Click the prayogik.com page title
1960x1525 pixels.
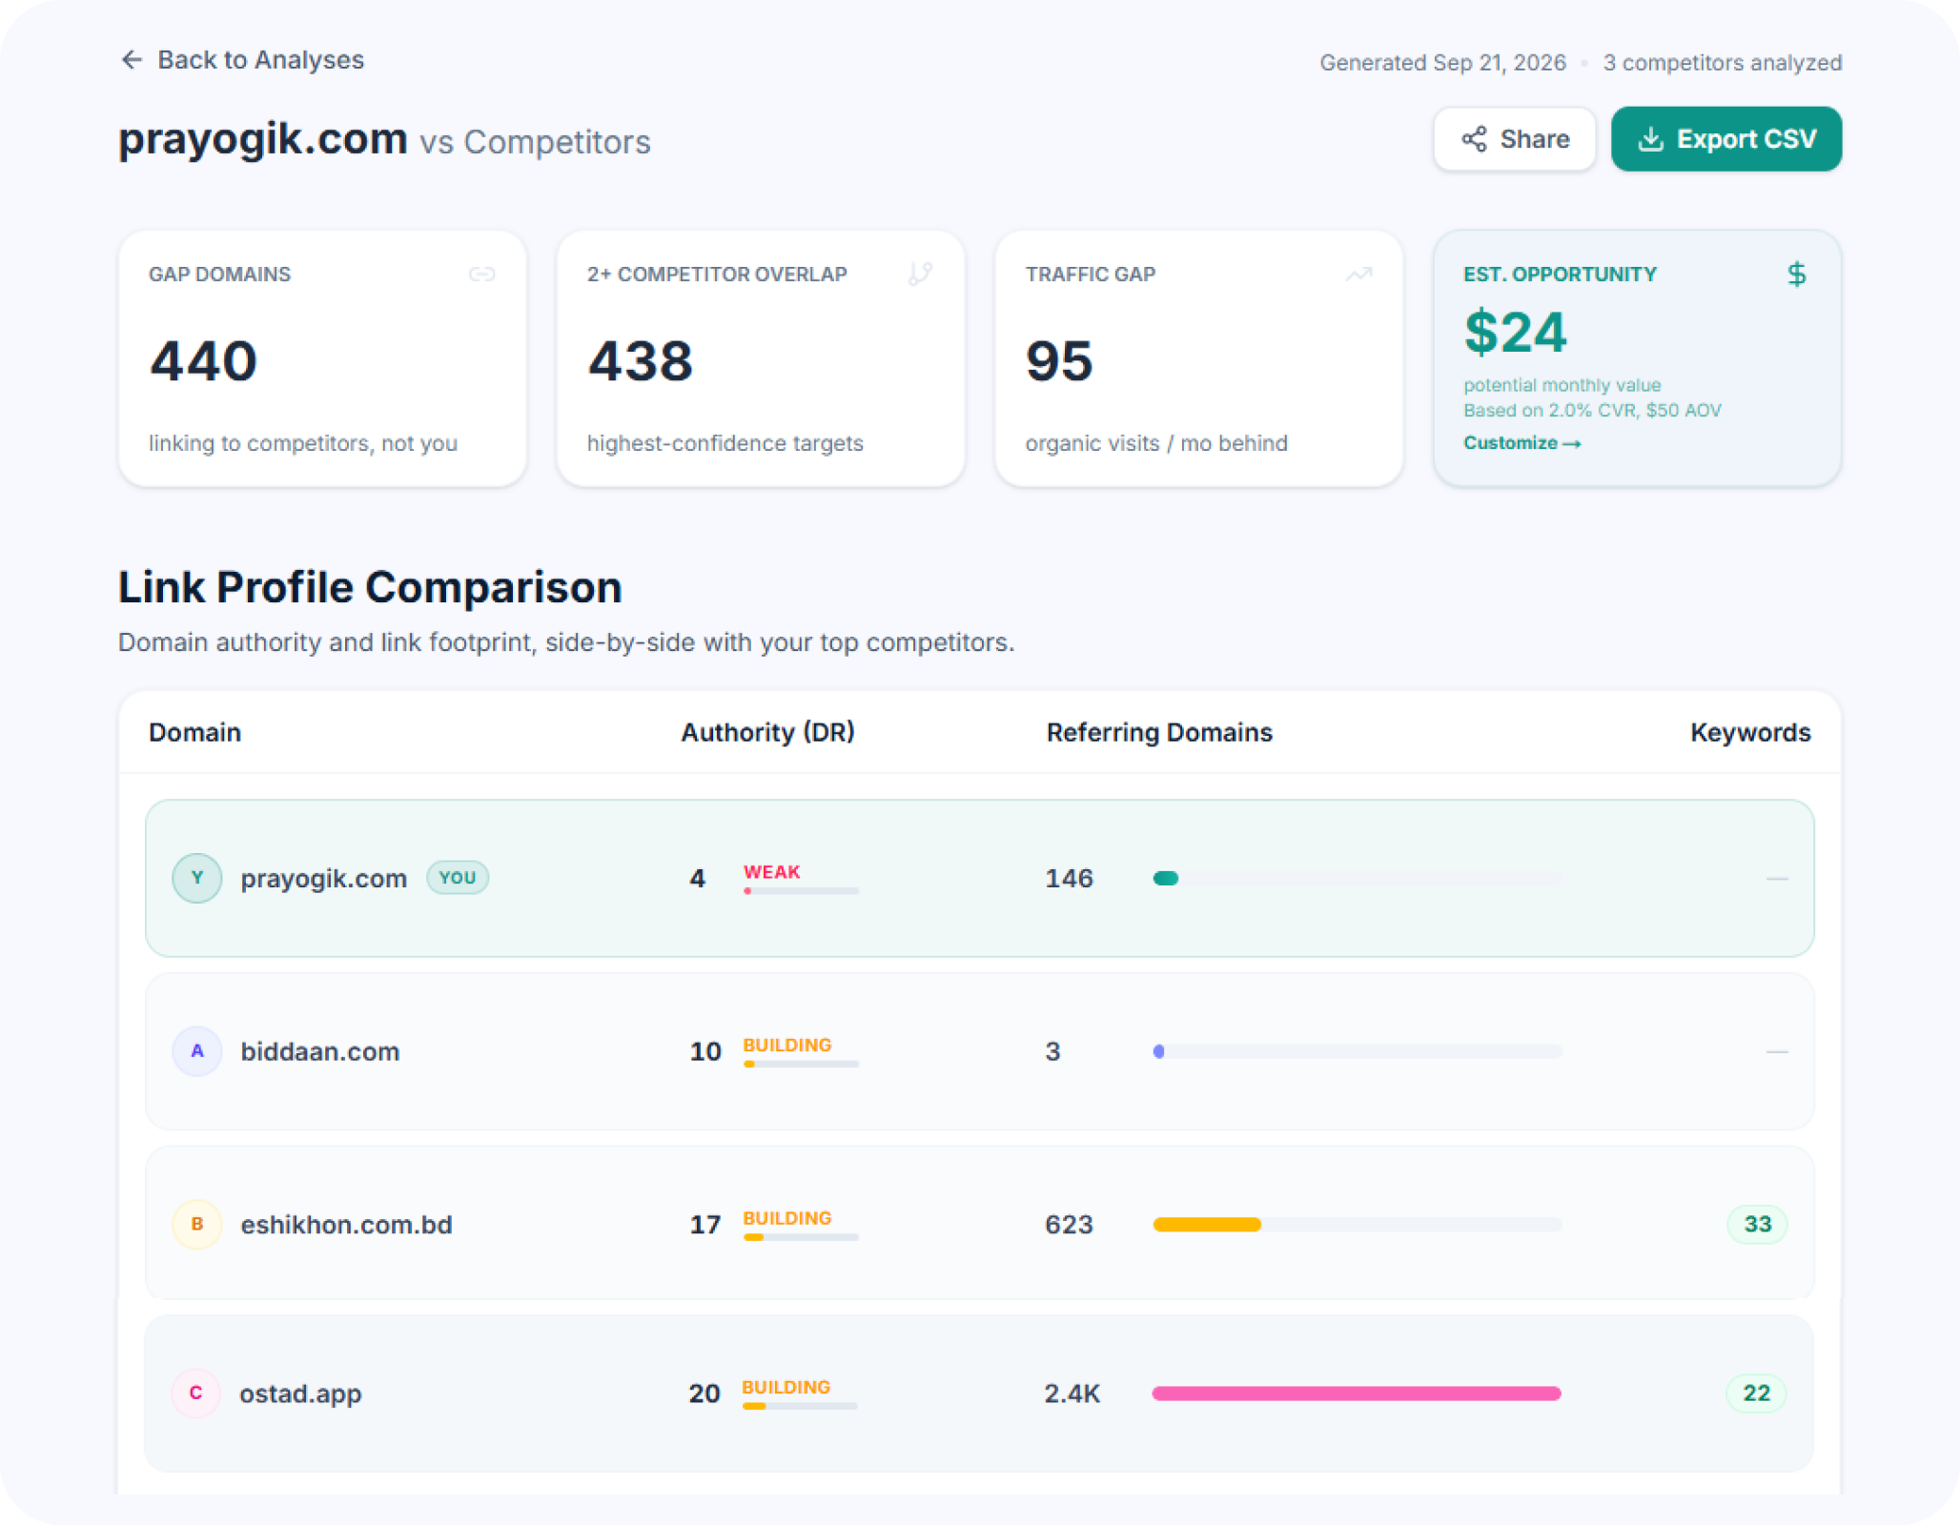point(263,140)
